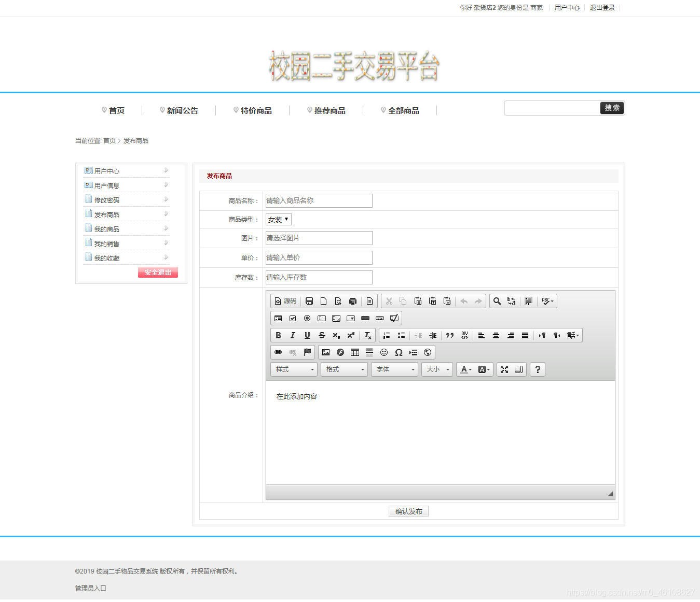This screenshot has width=700, height=602.
Task: Create a DIV container icon
Action: (464, 335)
